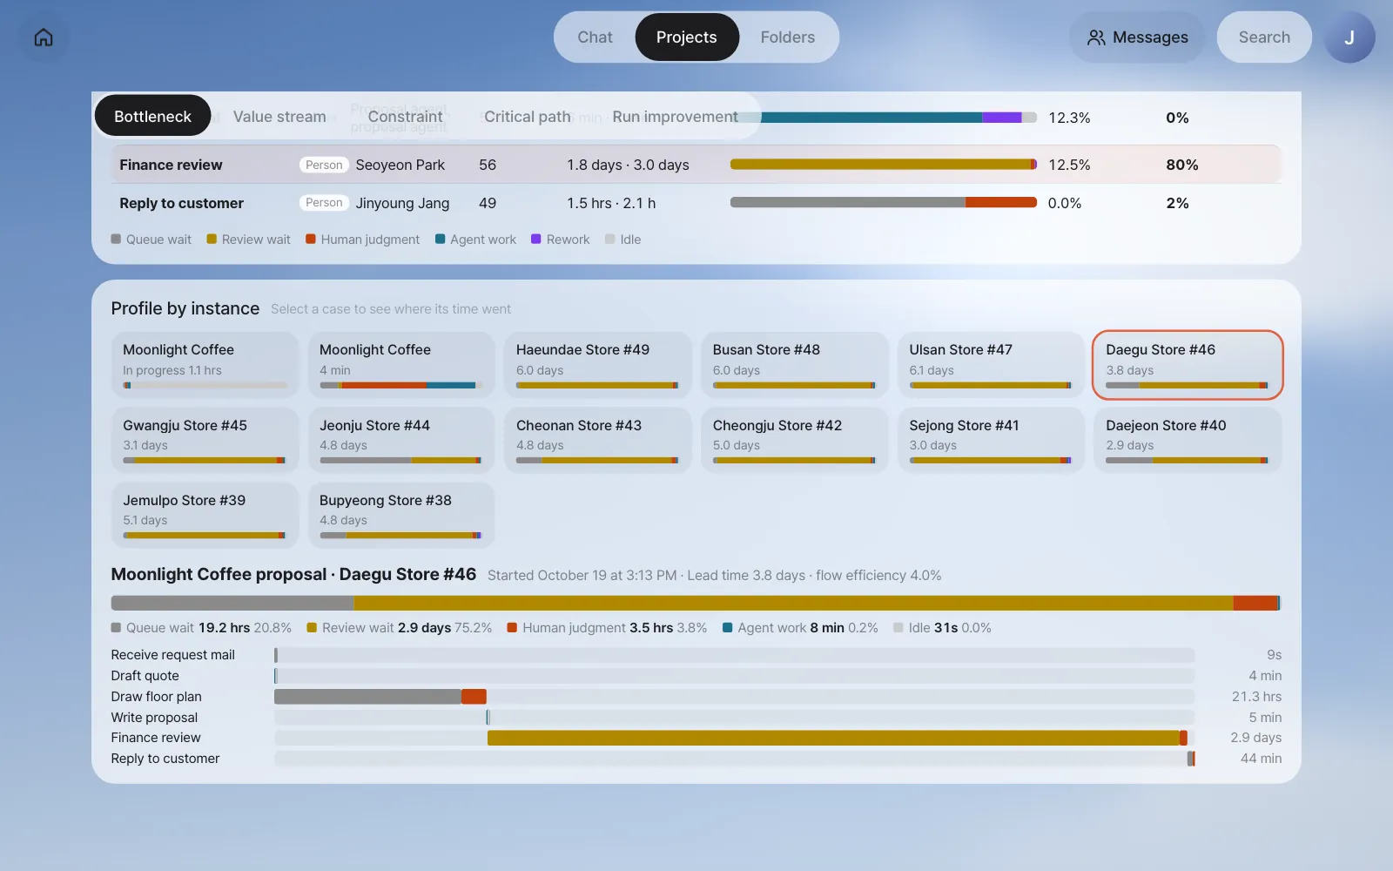The height and width of the screenshot is (871, 1393).
Task: Open Cheonan Store #43 instance
Action: pos(597,440)
